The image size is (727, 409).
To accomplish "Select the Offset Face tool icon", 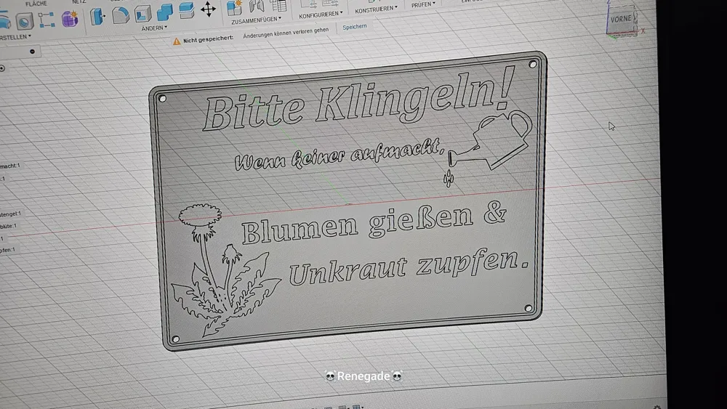I will pos(186,10).
